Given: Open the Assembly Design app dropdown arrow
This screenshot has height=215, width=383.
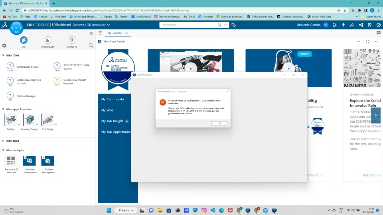Looking at the screenshot, I should tap(38, 124).
